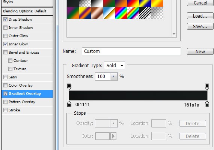This screenshot has width=214, height=150.
Task: Expand the gradient presets list down arrow
Action: [174, 34]
